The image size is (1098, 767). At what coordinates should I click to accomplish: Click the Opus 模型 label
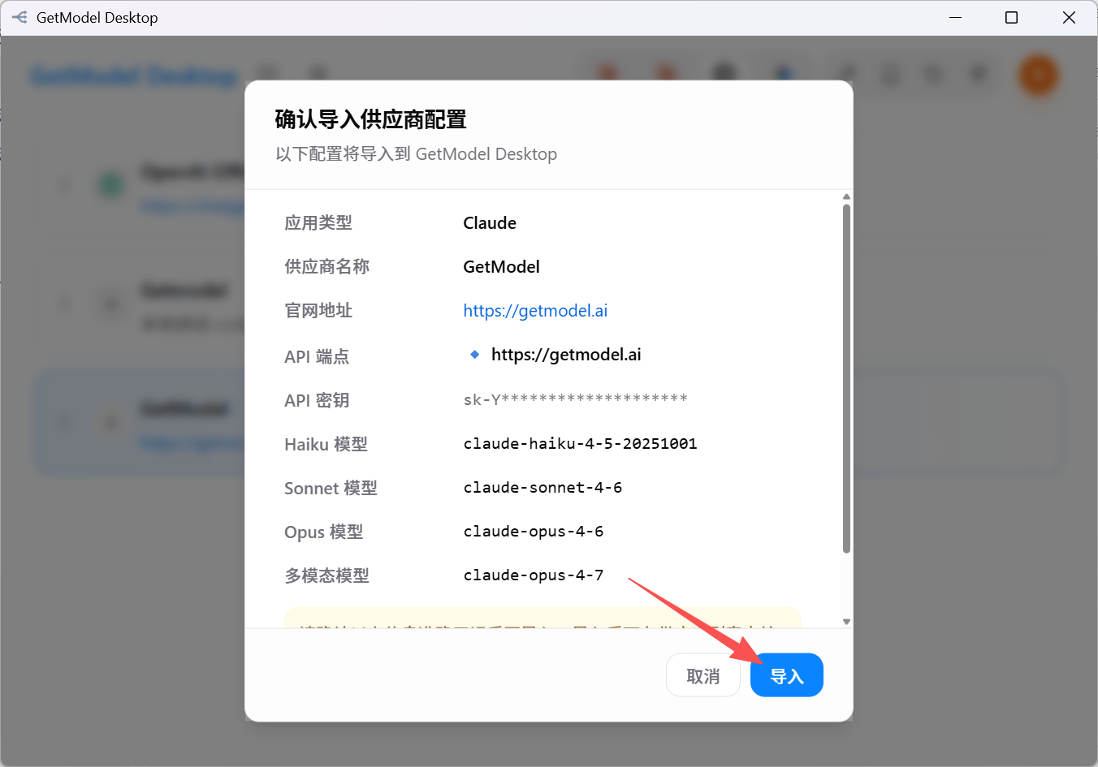click(x=323, y=532)
